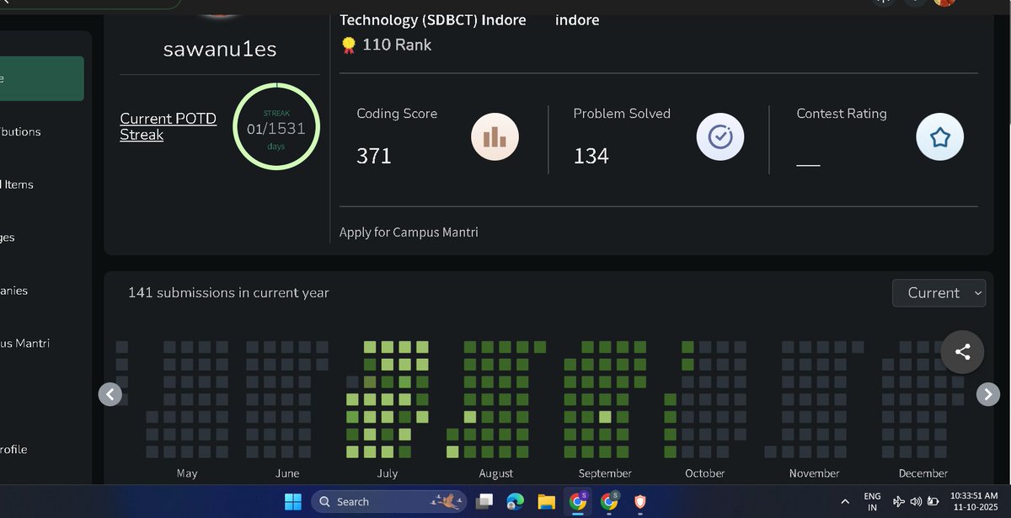Screen dimensions: 1011x518
Task: Click the ENG IN language indicator
Action: point(873,502)
